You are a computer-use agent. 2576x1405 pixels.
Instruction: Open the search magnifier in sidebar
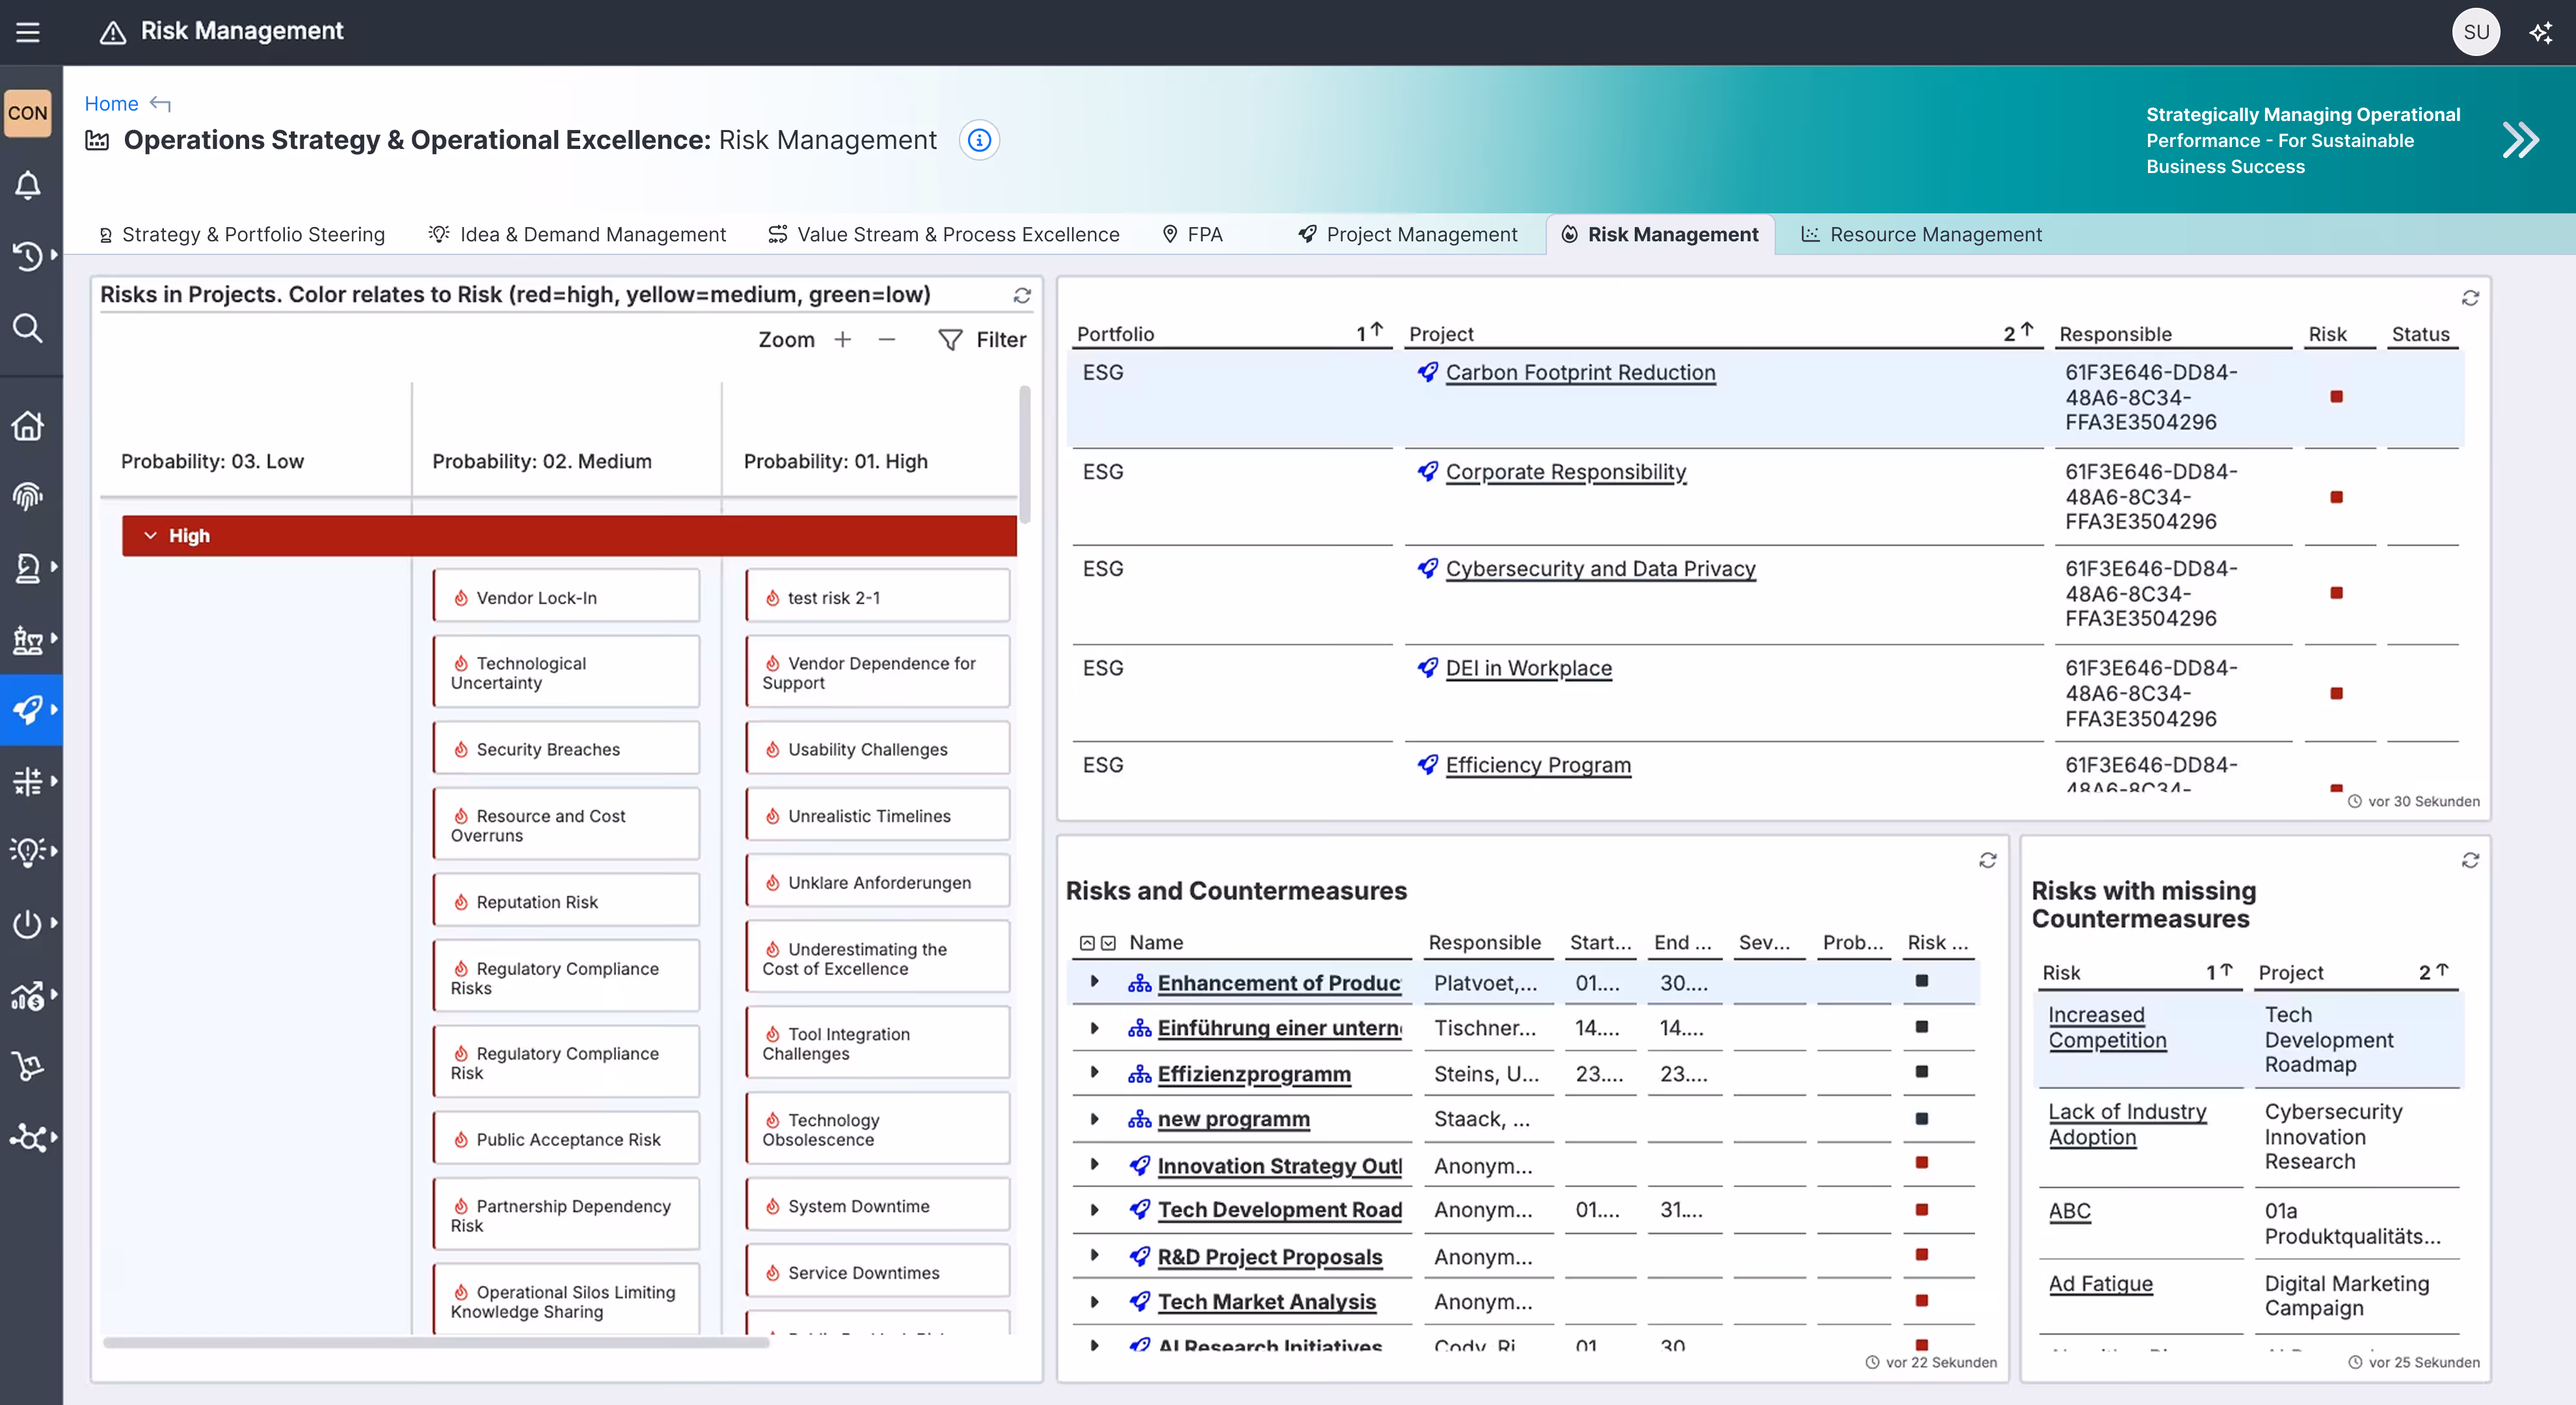pyautogui.click(x=28, y=328)
